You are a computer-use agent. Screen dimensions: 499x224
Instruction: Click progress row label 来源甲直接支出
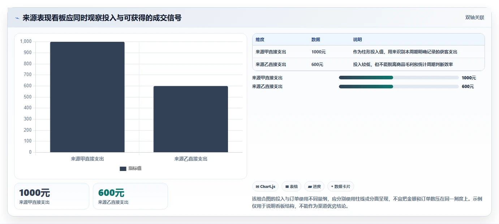click(267, 78)
